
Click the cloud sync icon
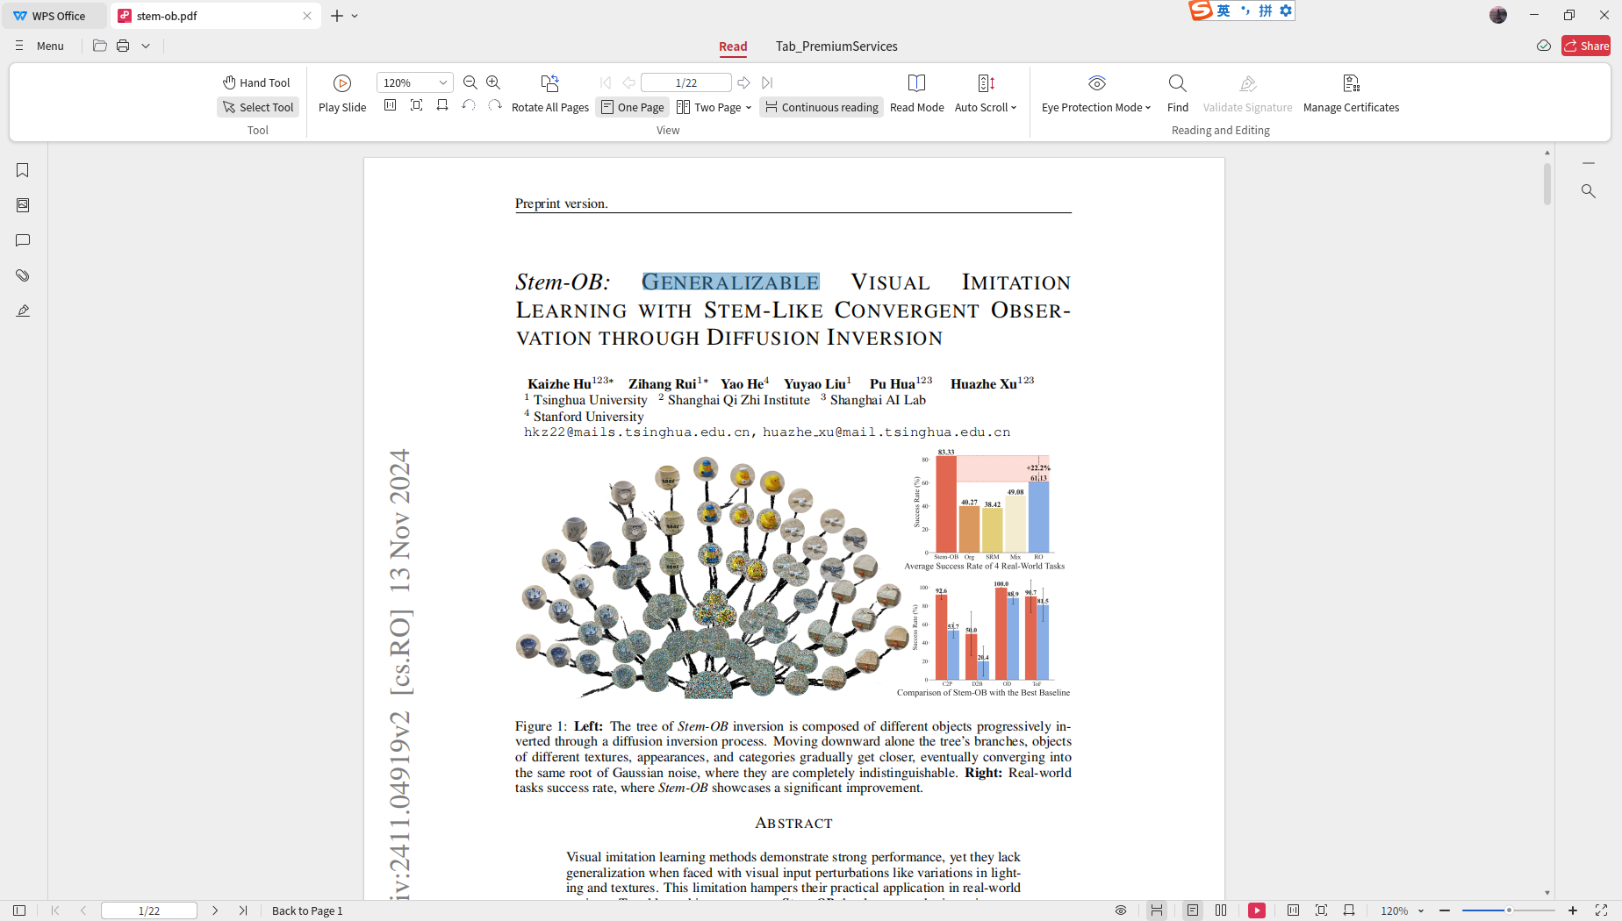click(1544, 46)
